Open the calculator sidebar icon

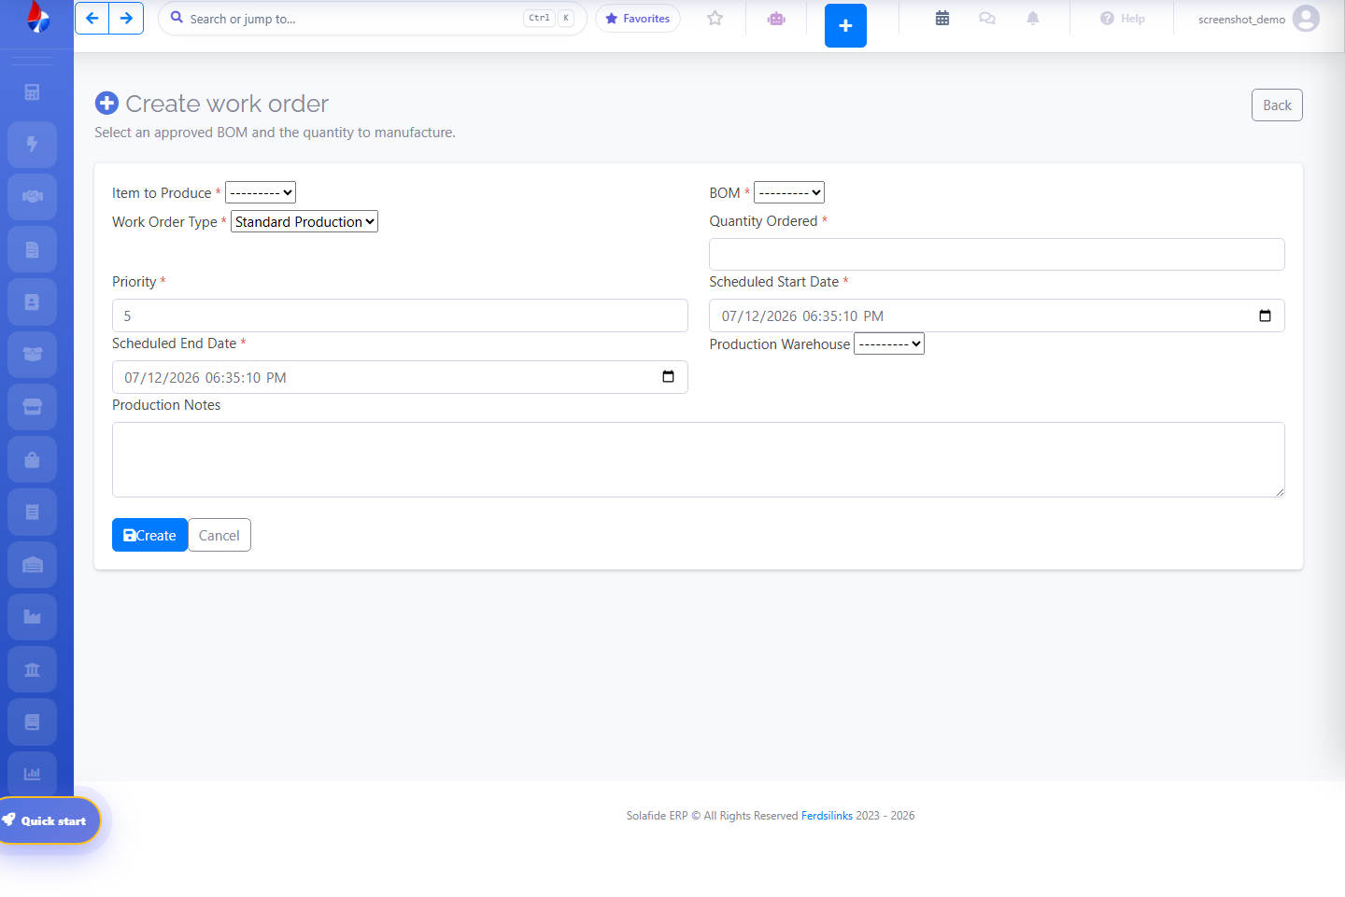(x=32, y=91)
